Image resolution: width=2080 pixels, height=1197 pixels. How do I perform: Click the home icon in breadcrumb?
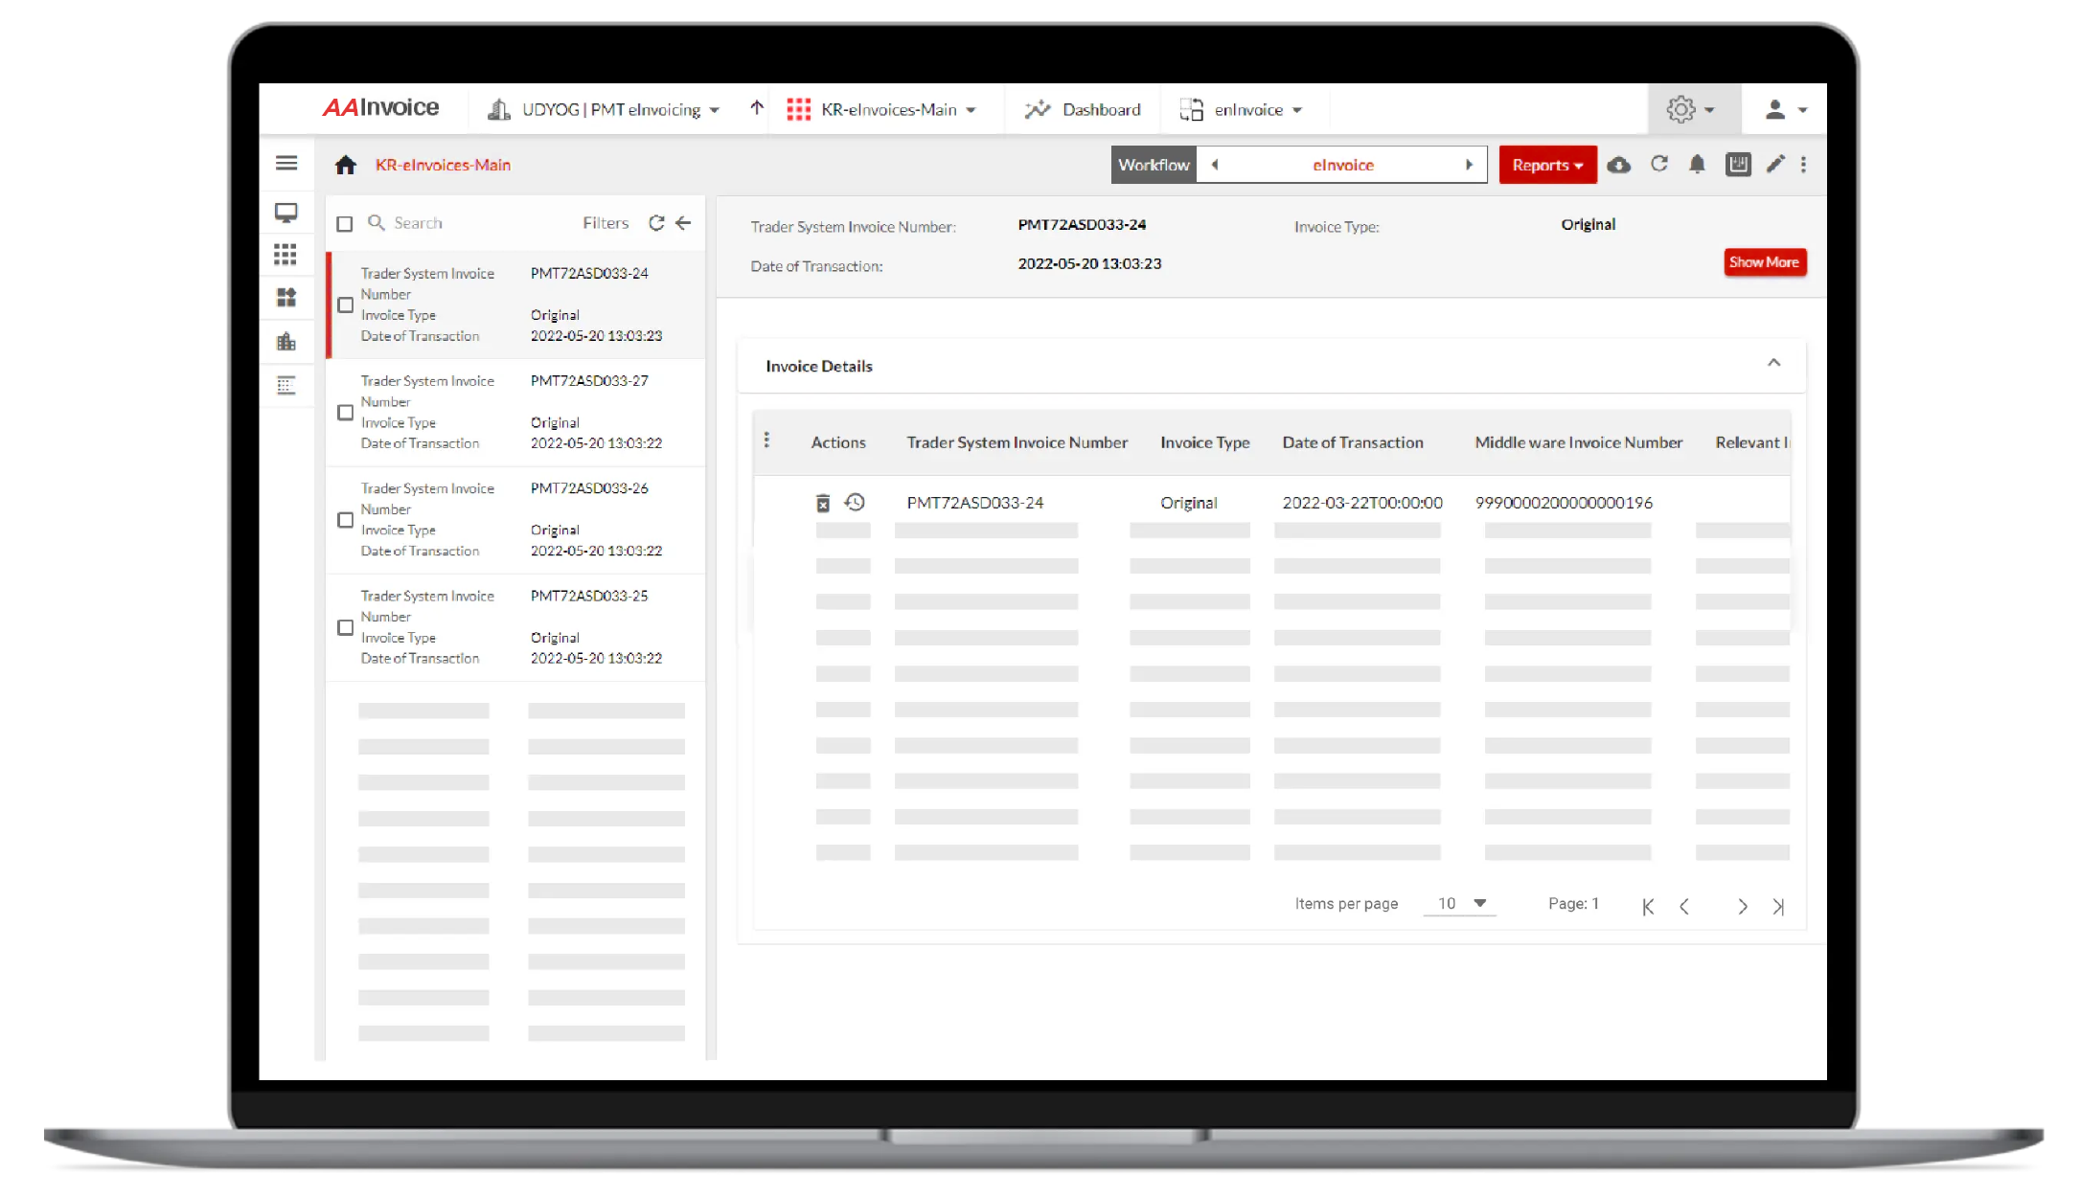click(346, 165)
